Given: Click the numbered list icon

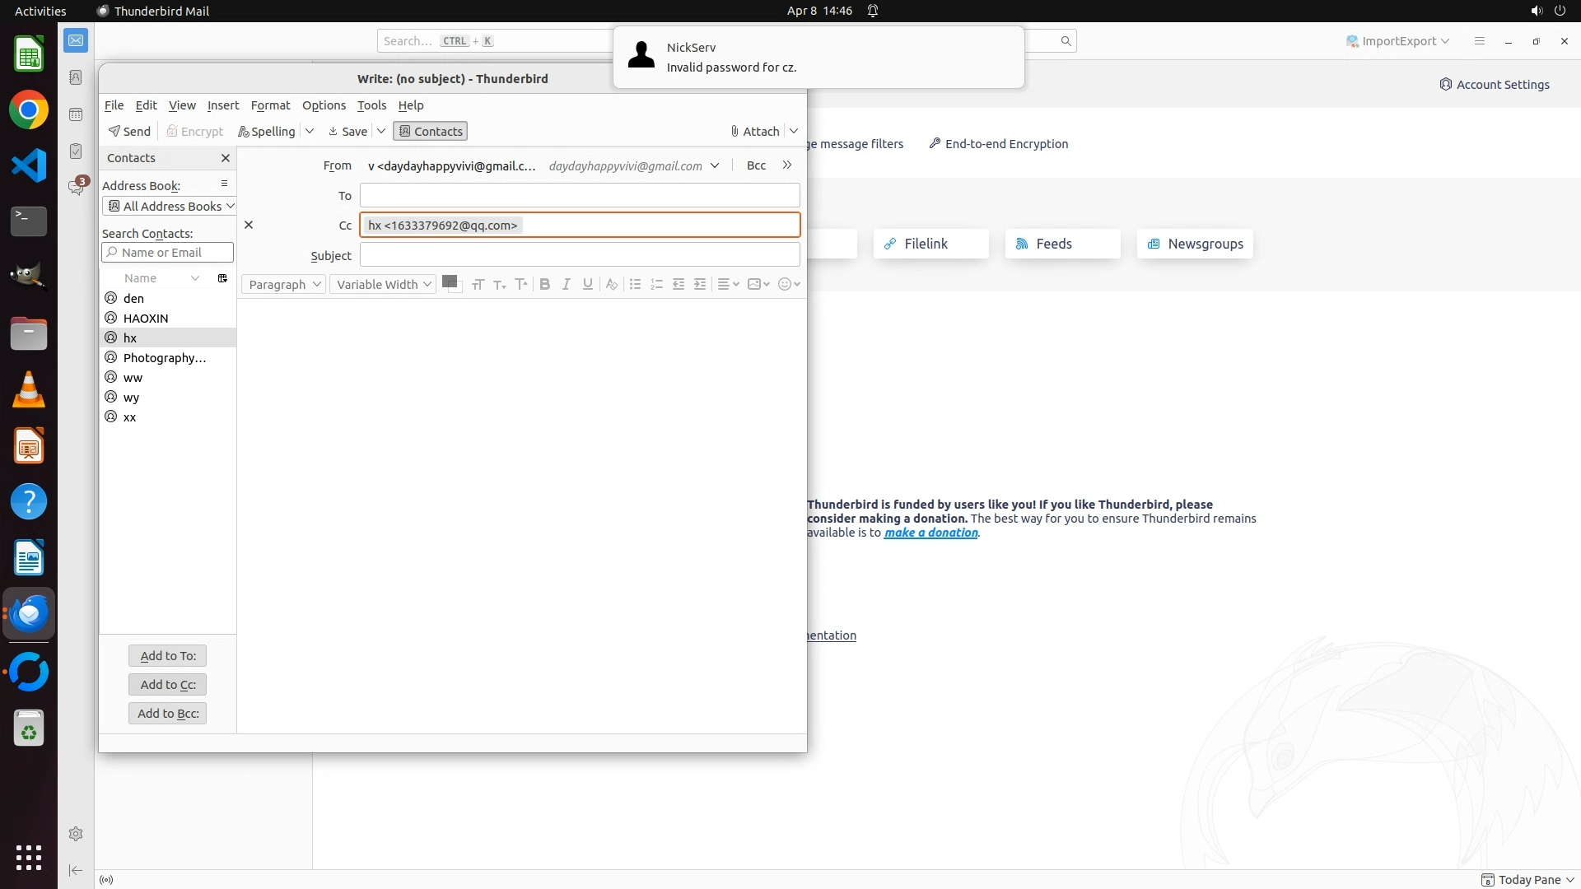Looking at the screenshot, I should [x=656, y=284].
